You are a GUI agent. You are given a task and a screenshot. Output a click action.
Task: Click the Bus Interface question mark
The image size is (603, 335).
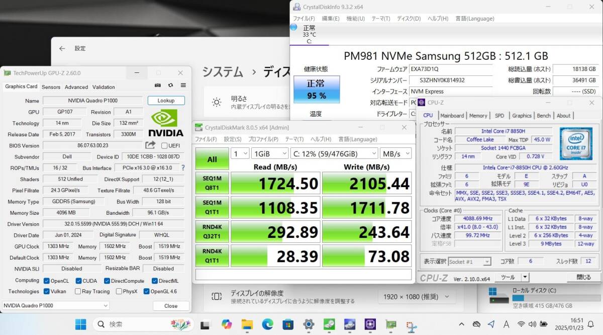point(183,168)
